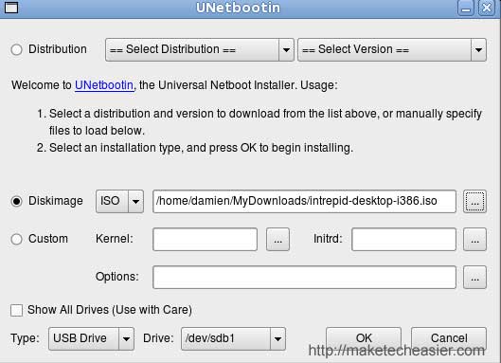Viewport: 501px width, 363px height.
Task: Click the Kernel input field
Action: click(x=205, y=239)
